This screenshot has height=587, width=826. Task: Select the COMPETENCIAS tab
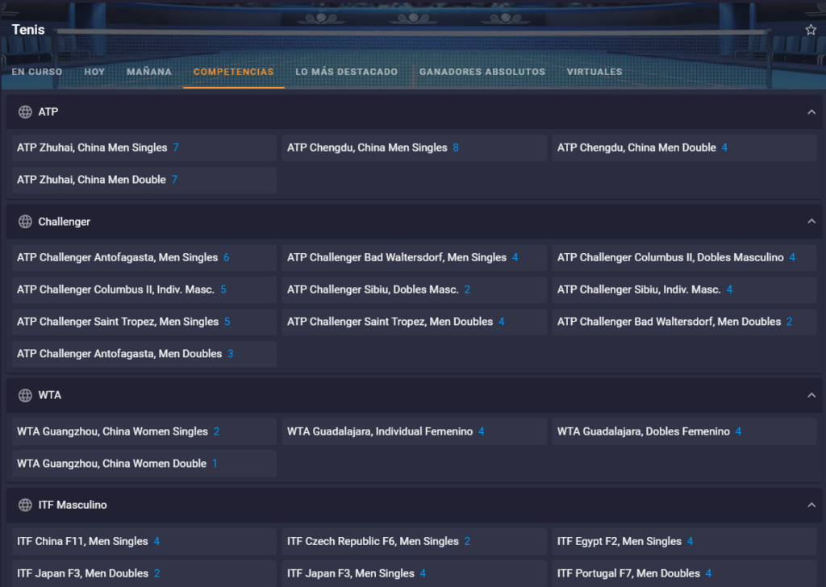tap(233, 72)
